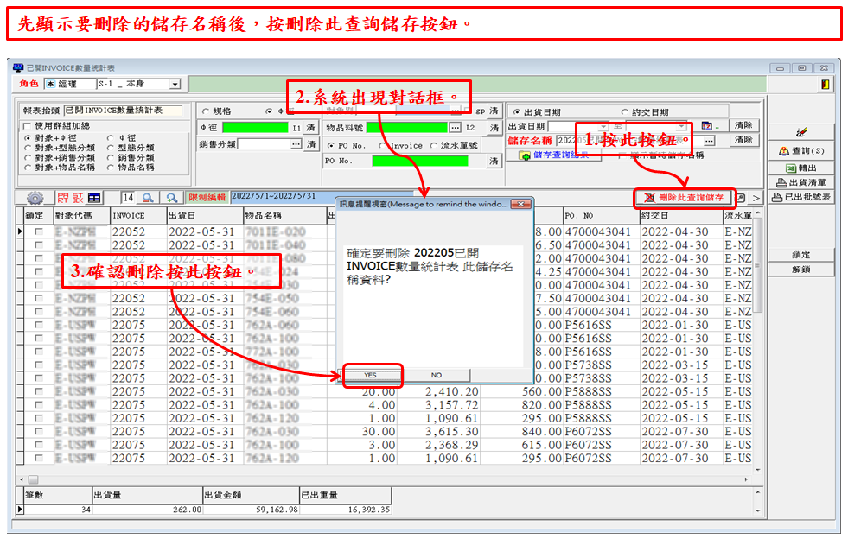Select the 約交日期 radio option
This screenshot has height=539, width=848.
(625, 112)
